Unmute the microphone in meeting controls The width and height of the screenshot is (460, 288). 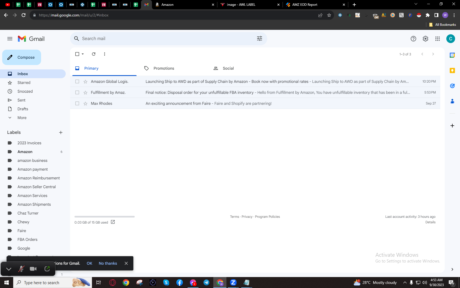(x=21, y=269)
